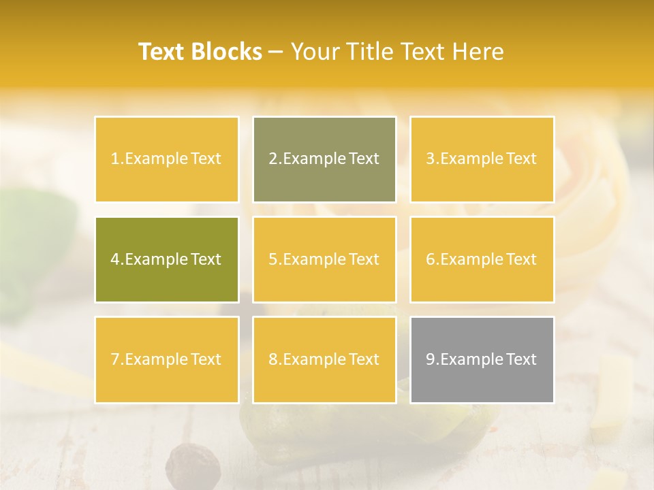
Task: Click the gray 9.Example Text block
Action: pyautogui.click(x=482, y=359)
